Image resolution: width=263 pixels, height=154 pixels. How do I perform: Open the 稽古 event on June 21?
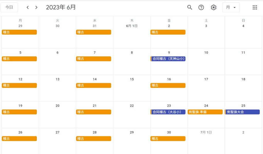(94, 112)
